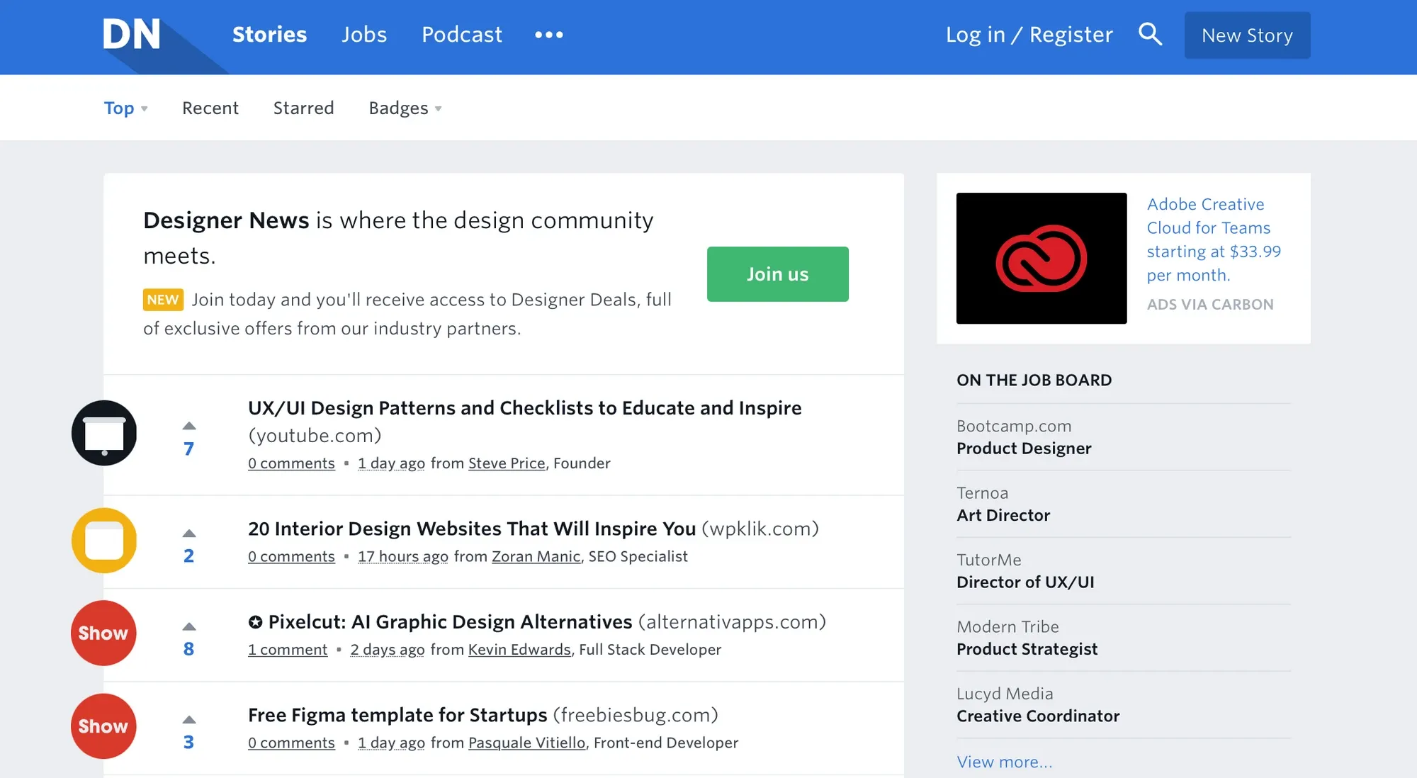Screen dimensions: 1417x778
Task: Click the ON THE JOB BOARD heading
Action: coord(1034,380)
